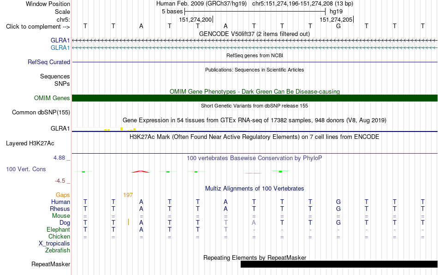Screen dimensions: 438x275
Task: Open the Layered H3K27Ac track label
Action: (30, 143)
